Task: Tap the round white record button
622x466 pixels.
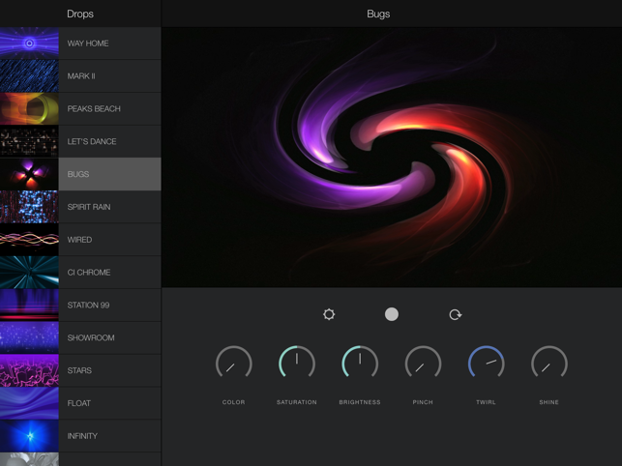Action: (392, 314)
